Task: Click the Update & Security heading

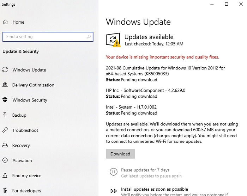Action: click(x=20, y=51)
